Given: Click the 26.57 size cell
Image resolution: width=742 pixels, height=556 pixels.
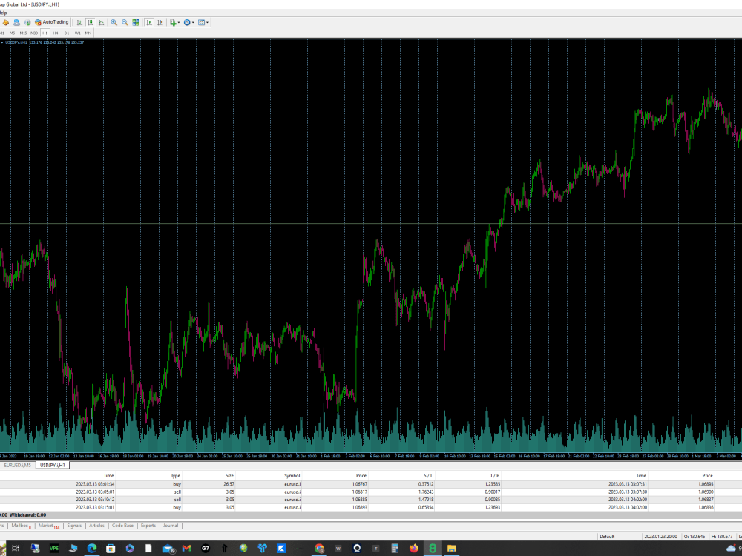Looking at the screenshot, I should pyautogui.click(x=229, y=484).
